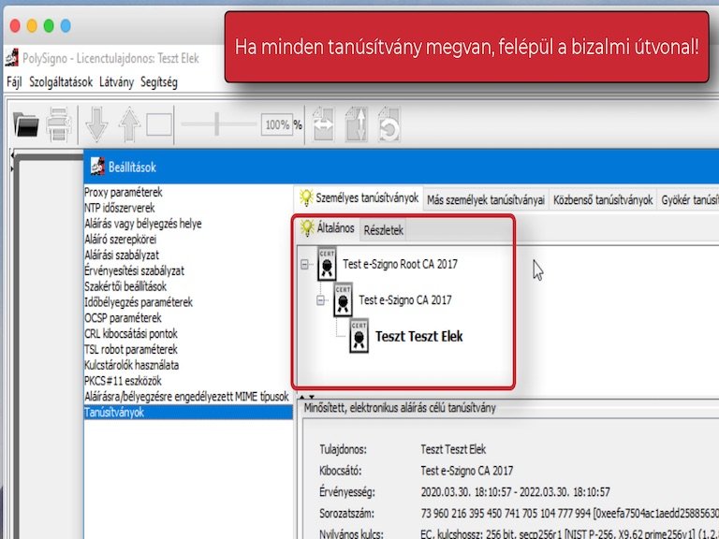Viewport: 719px width, 539px height.
Task: Click the Kibocsátó value Test e-Szigno CA 2017
Action: tap(467, 471)
